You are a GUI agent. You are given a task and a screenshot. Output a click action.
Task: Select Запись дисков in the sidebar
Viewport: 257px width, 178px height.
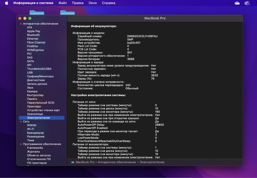(x=37, y=84)
